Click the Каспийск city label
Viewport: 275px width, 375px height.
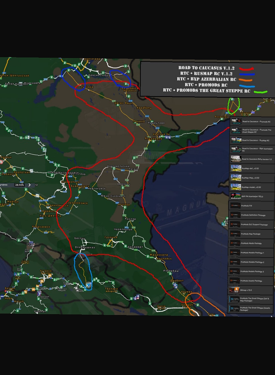(164, 259)
